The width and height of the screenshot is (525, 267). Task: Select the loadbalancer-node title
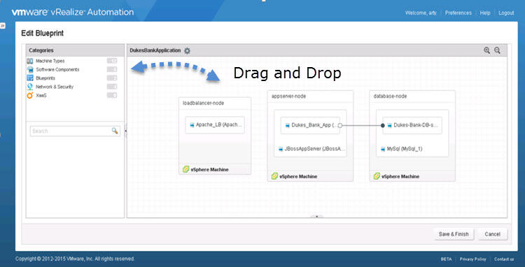pos(203,103)
